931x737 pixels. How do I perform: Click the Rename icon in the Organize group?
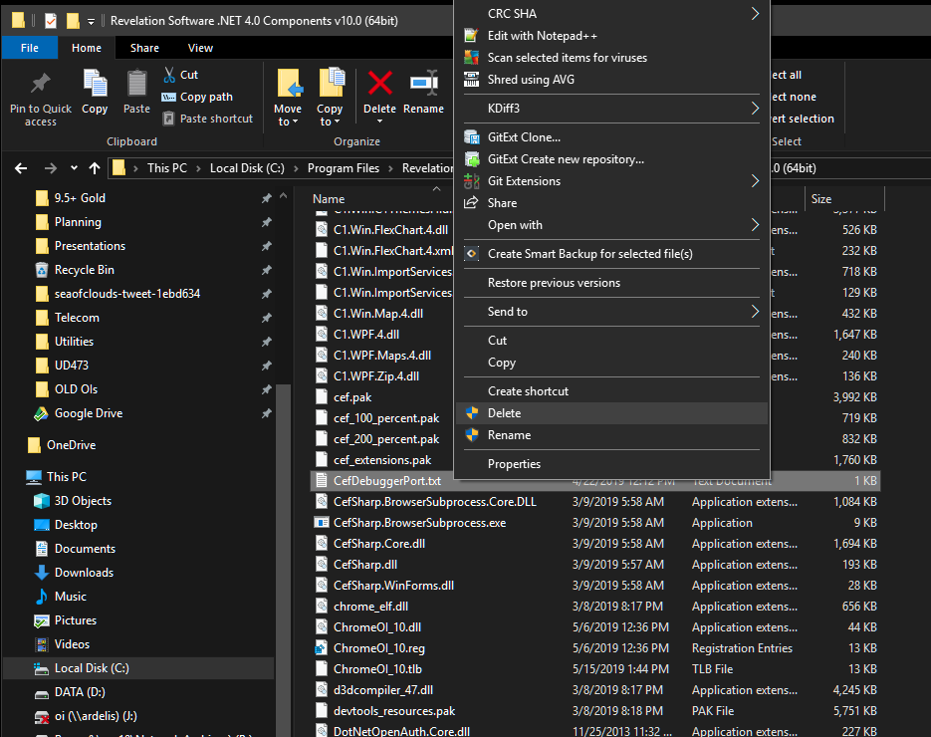424,83
